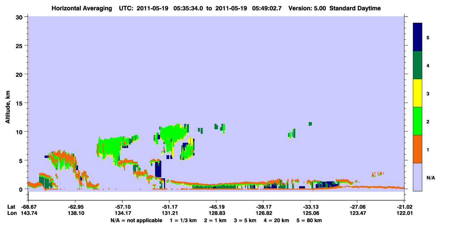Click the lavender N/A colorbar segment
449x230 pixels.
(x=418, y=177)
